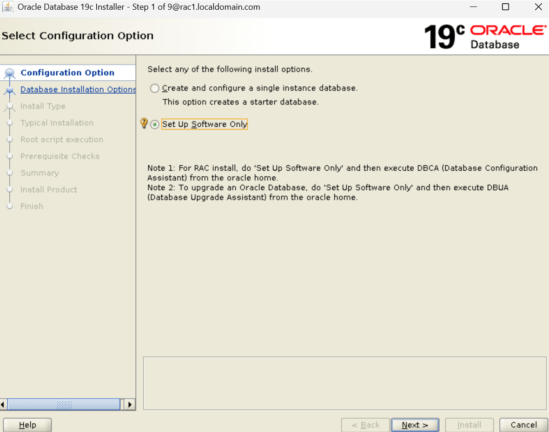Click the 'Select Configuration Option' heading
549x432 pixels.
(77, 36)
